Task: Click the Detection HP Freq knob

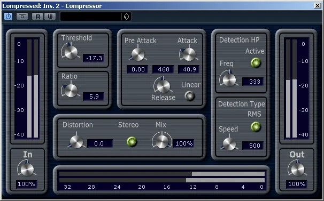Action: click(229, 80)
